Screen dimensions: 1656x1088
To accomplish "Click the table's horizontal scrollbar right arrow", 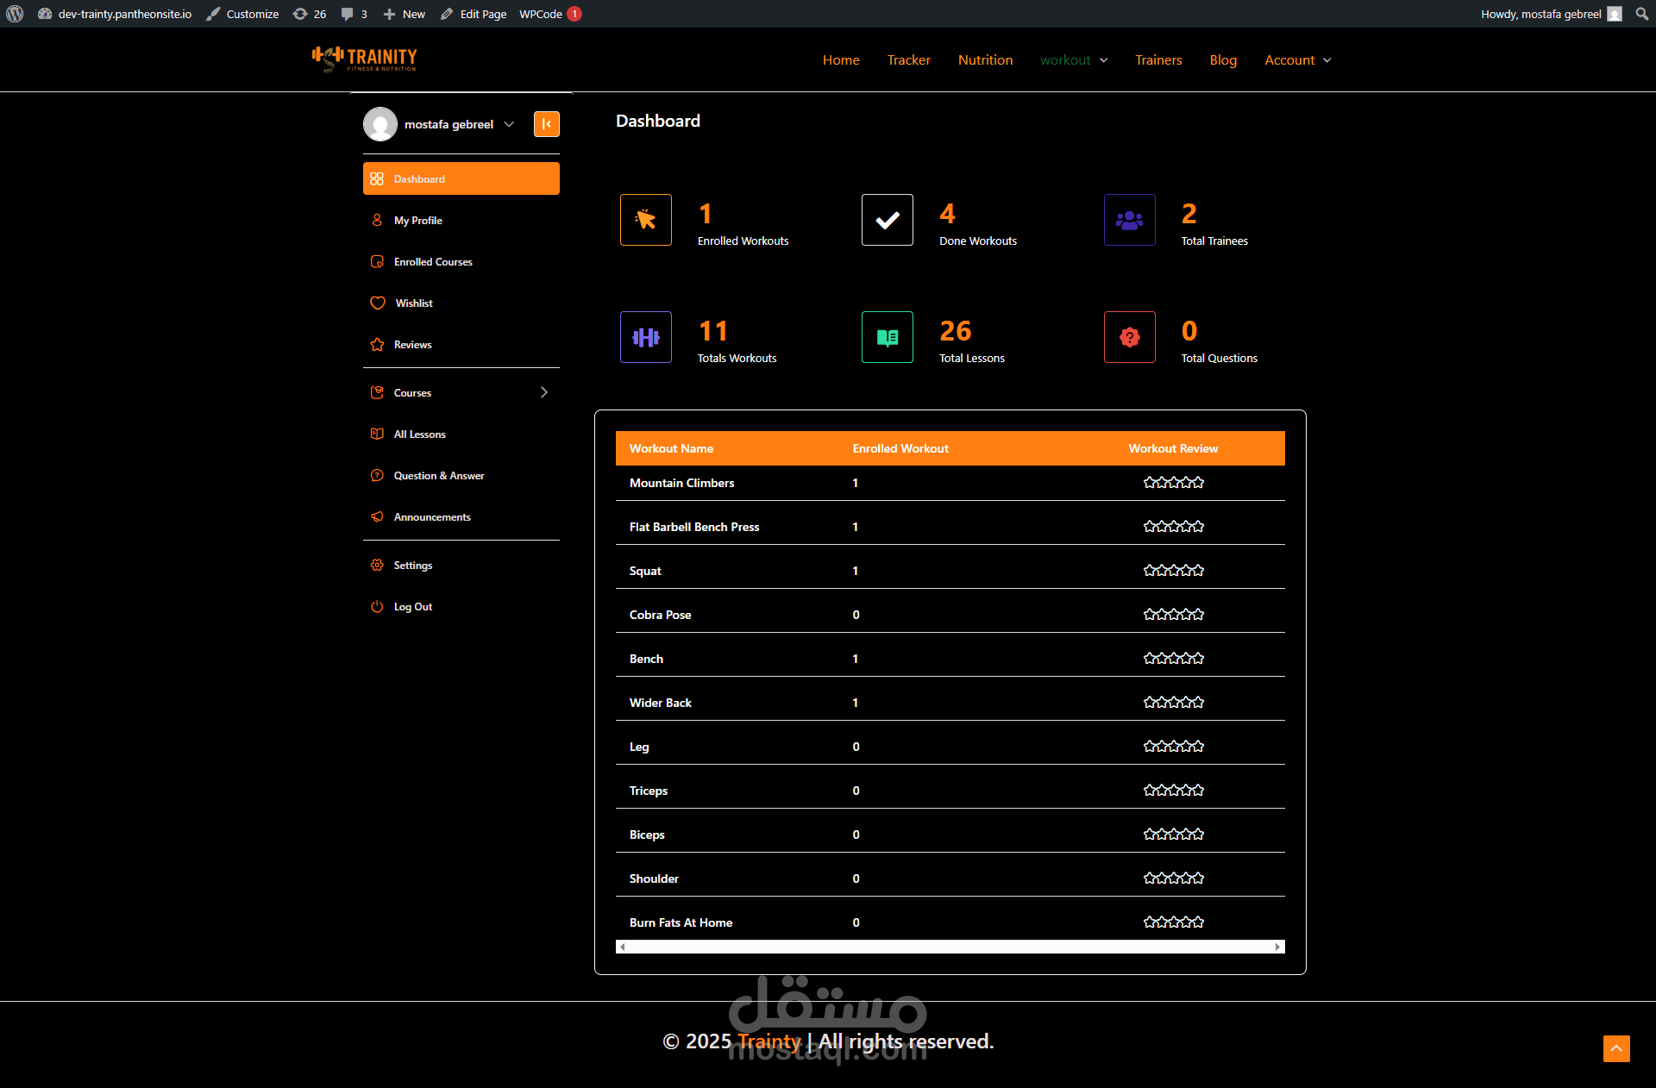I will [1277, 947].
